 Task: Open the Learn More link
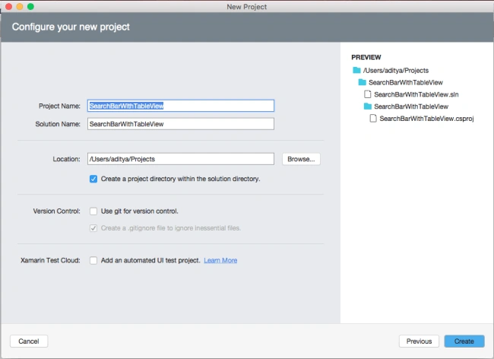coord(220,260)
